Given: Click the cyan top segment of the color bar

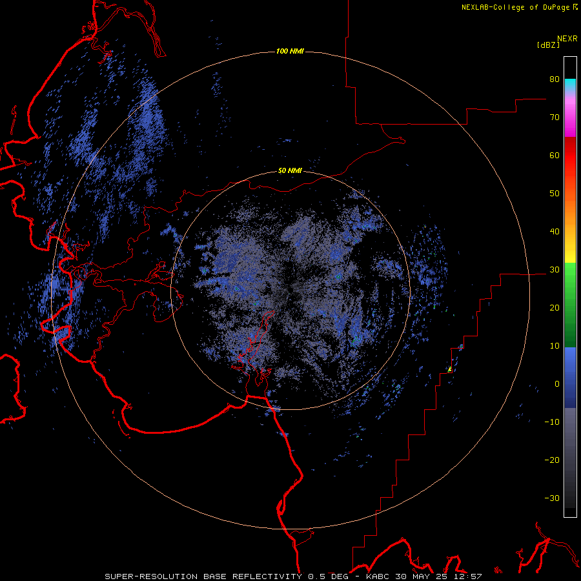Looking at the screenshot, I should coord(570,85).
